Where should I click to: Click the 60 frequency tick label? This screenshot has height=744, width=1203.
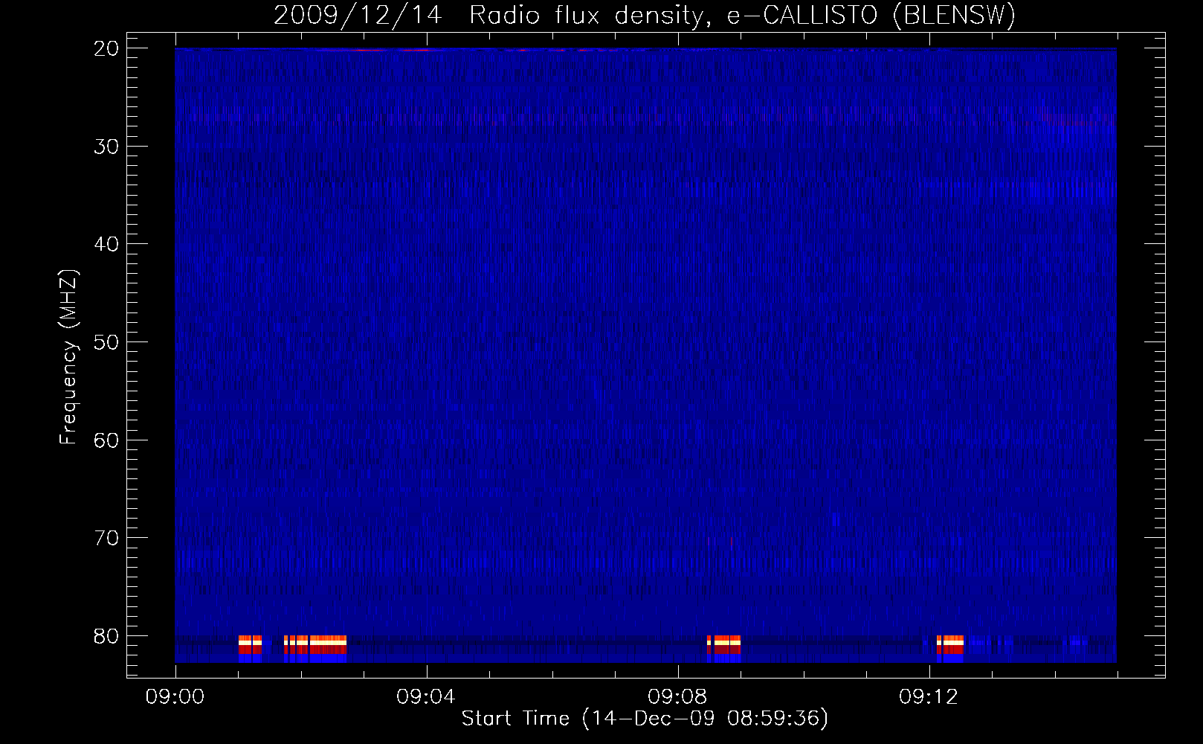click(x=106, y=440)
